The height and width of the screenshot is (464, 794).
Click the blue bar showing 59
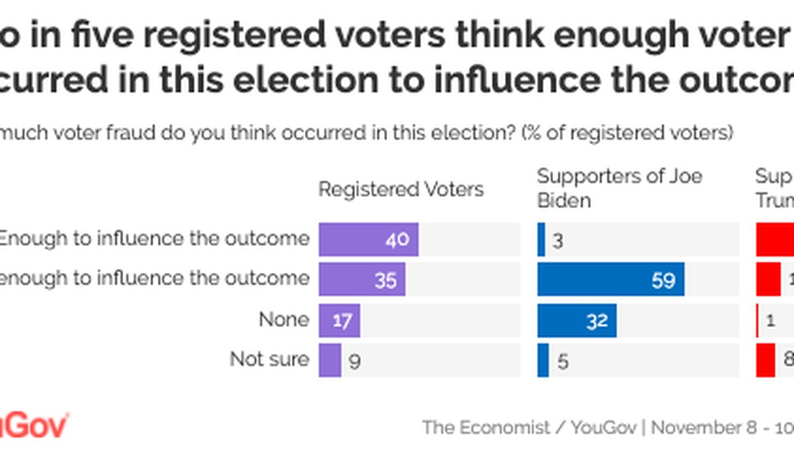(x=611, y=279)
